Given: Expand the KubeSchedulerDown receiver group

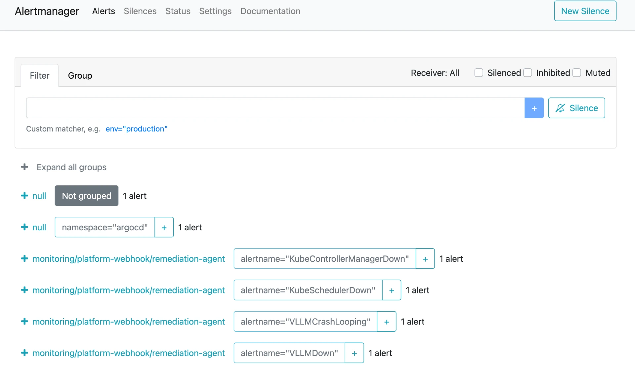Looking at the screenshot, I should point(24,290).
